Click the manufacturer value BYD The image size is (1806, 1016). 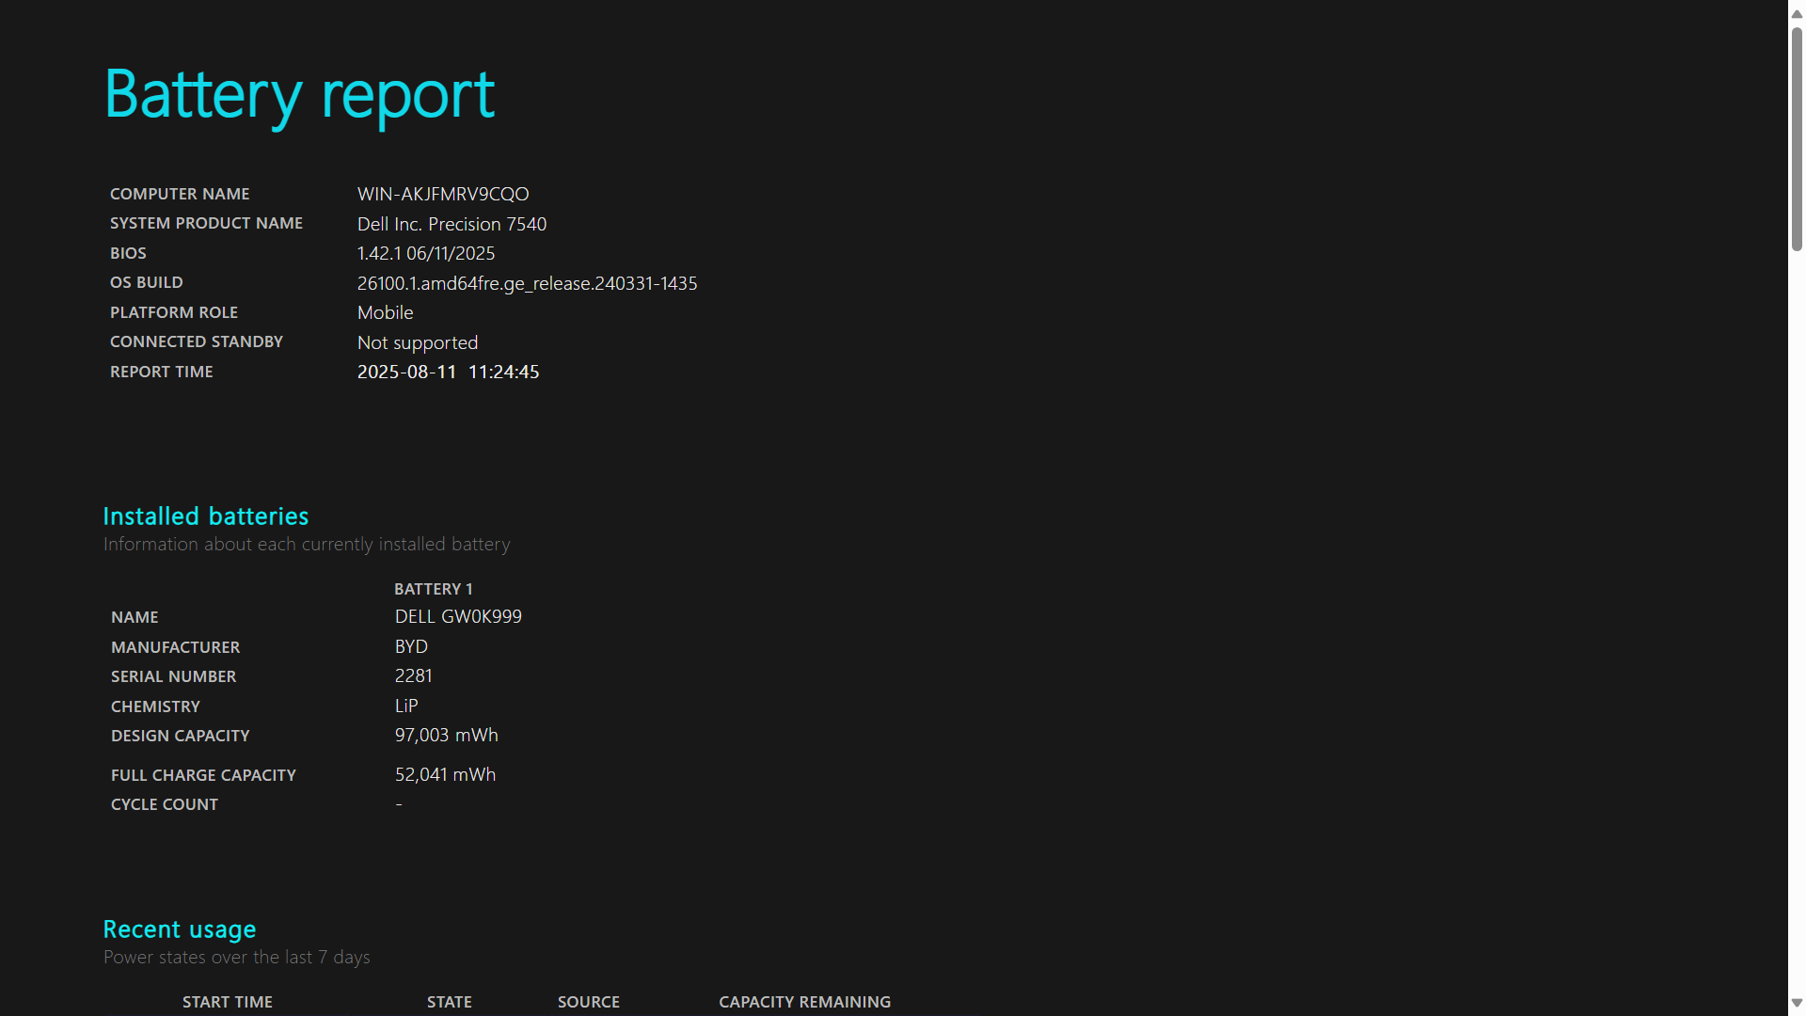click(411, 646)
